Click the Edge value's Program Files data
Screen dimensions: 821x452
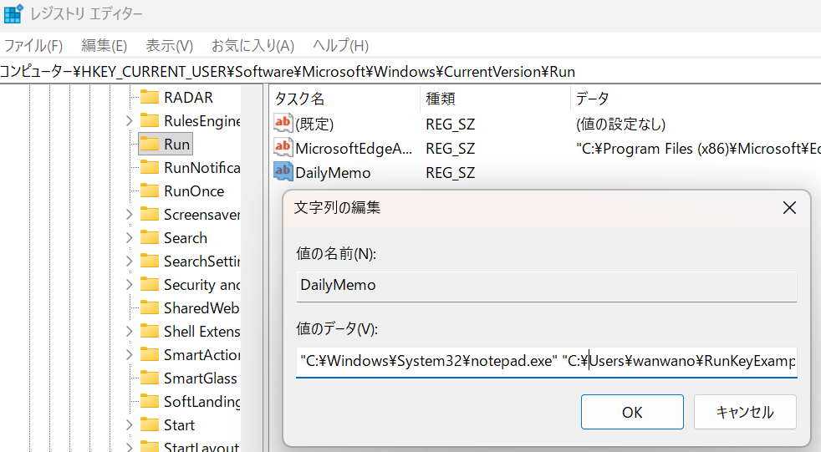(698, 149)
